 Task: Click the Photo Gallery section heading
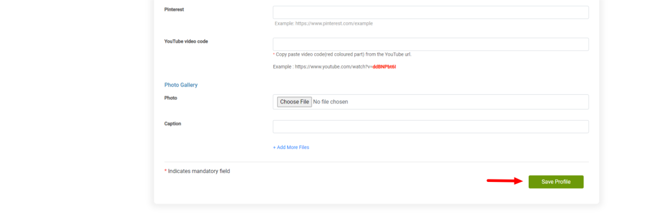click(x=181, y=85)
